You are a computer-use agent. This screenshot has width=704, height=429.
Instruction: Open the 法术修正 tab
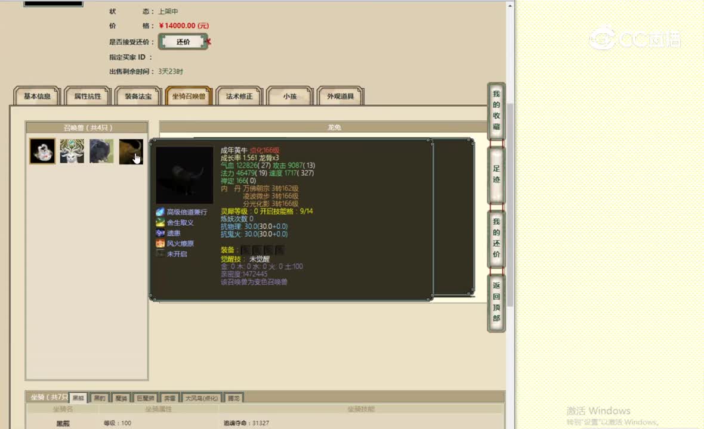click(x=239, y=96)
